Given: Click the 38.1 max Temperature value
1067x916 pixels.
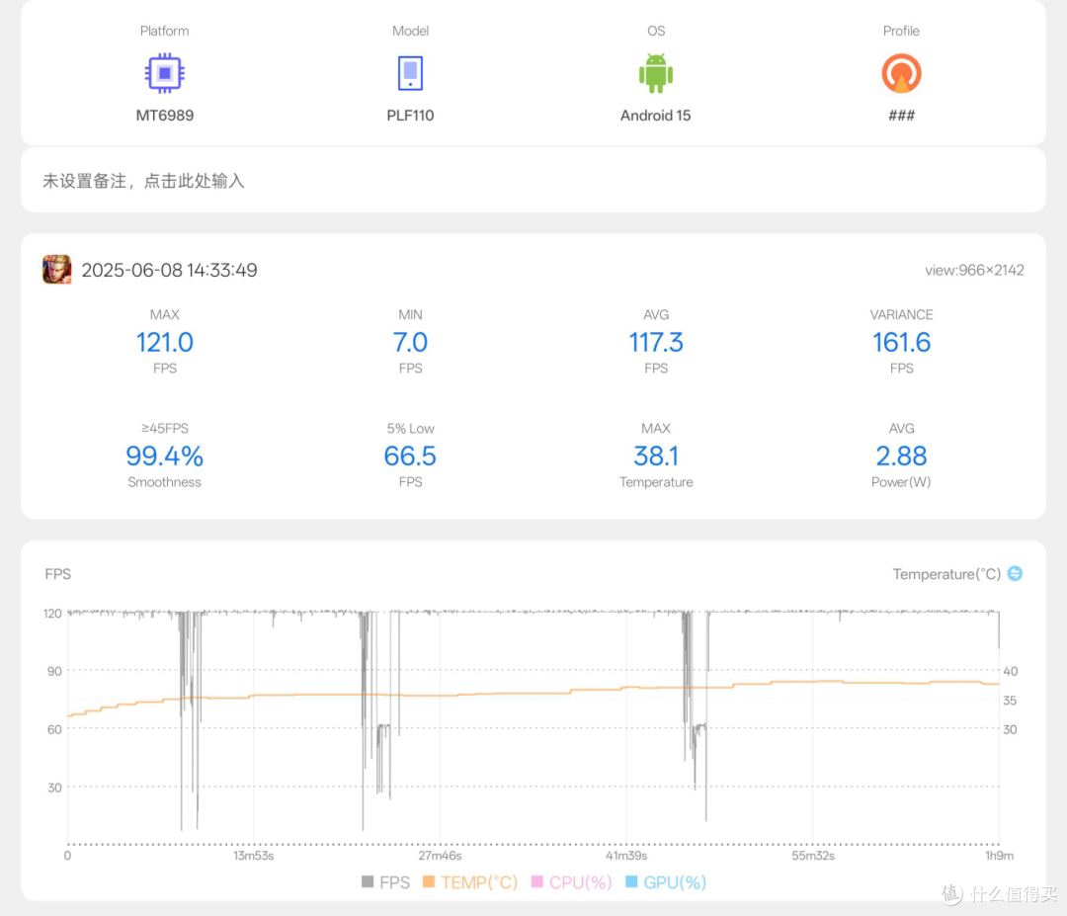Looking at the screenshot, I should click(x=656, y=456).
